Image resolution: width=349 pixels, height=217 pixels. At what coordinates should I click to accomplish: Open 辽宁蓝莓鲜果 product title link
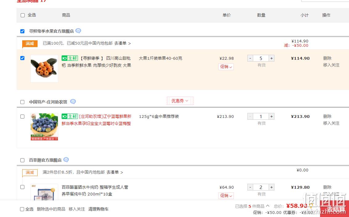97,120
